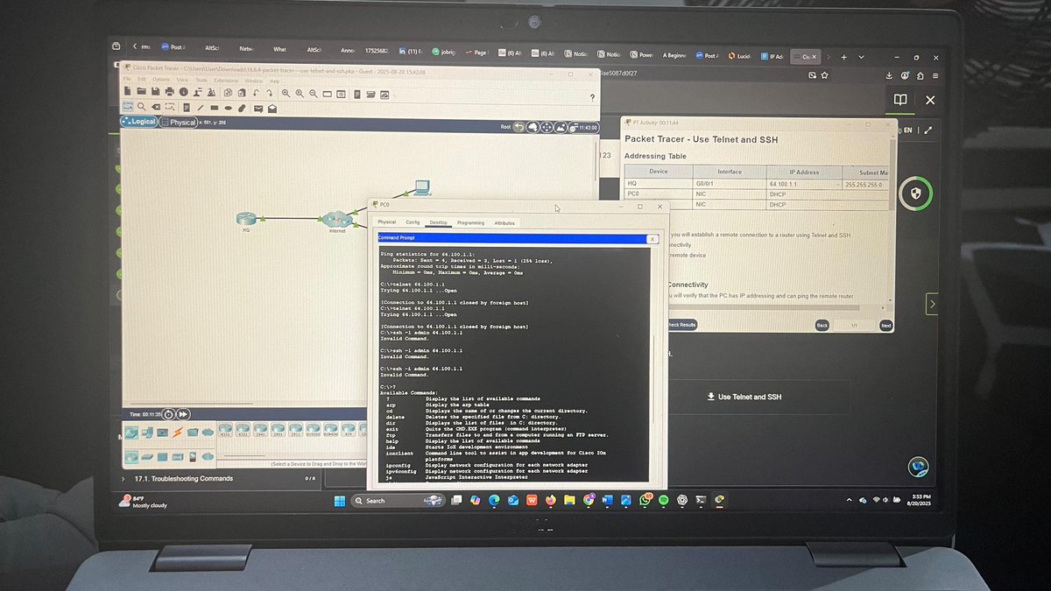
Task: Switch to the Physical workspace view
Action: [x=178, y=122]
